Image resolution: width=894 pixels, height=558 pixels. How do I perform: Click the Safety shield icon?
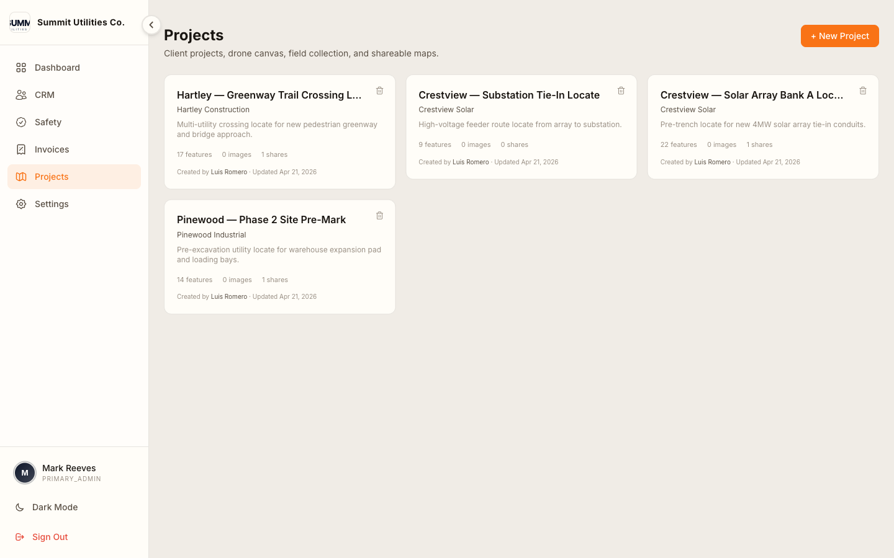pyautogui.click(x=21, y=122)
